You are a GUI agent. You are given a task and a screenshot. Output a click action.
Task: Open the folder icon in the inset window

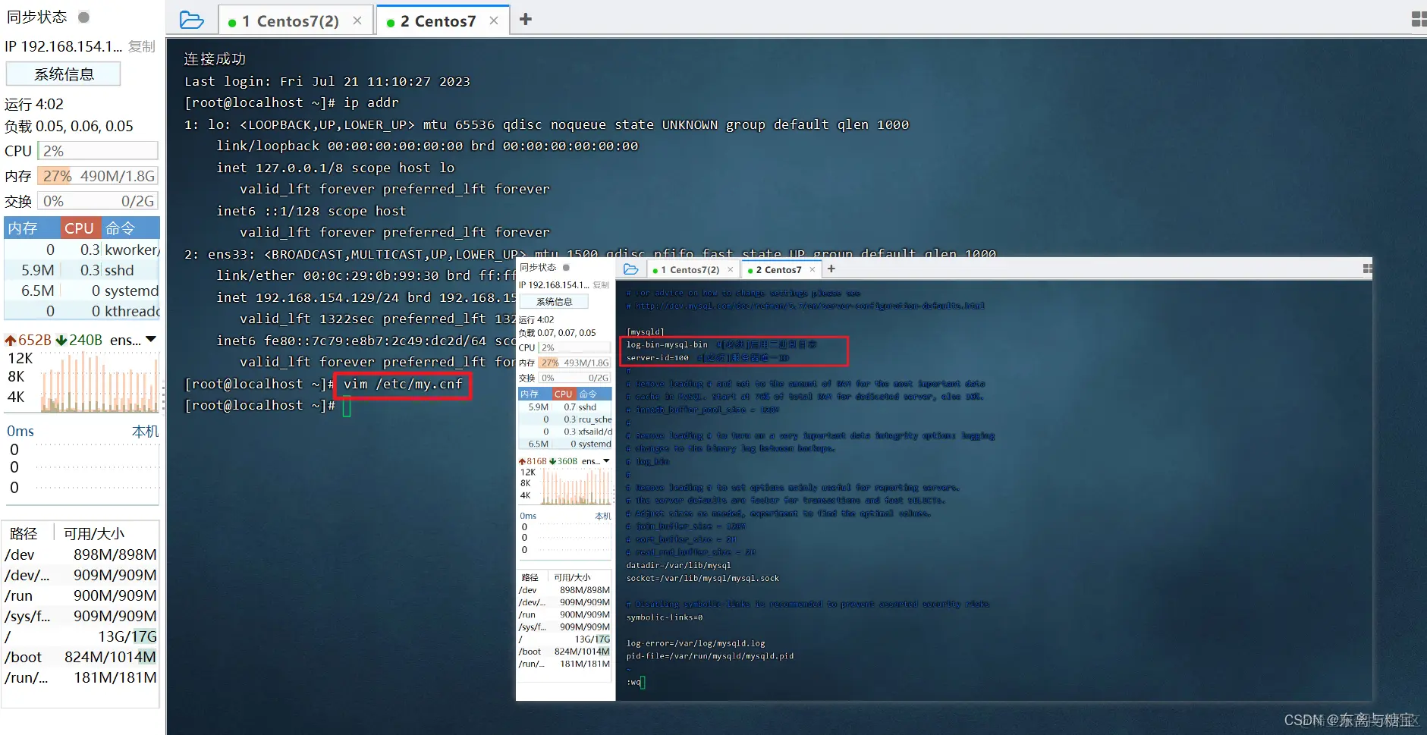tap(631, 269)
